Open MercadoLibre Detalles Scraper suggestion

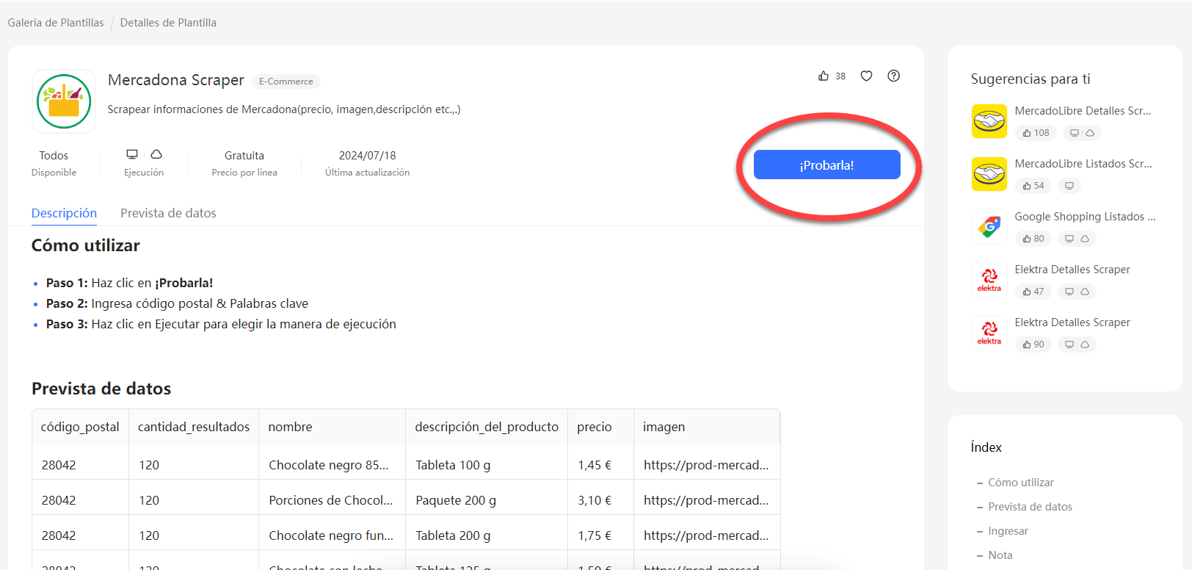point(1083,111)
